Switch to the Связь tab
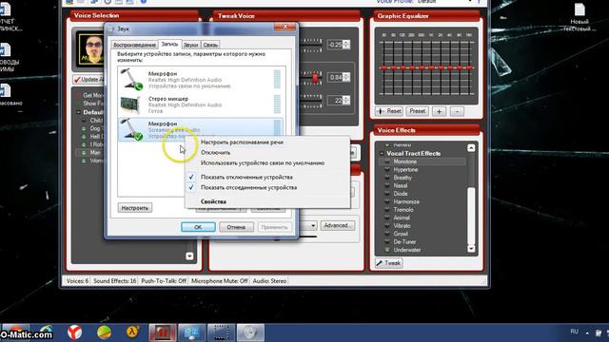The width and height of the screenshot is (609, 342). tap(210, 45)
